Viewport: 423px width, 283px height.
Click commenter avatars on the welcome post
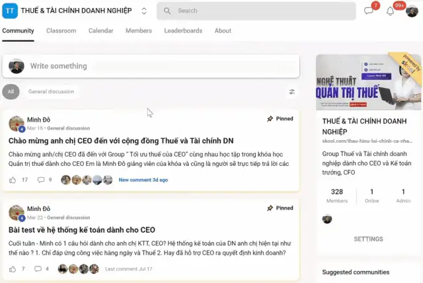tap(87, 180)
